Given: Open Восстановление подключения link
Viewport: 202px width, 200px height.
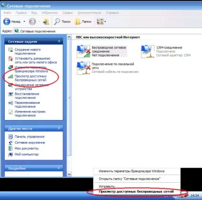Looking at the screenshot, I should point(27,96).
